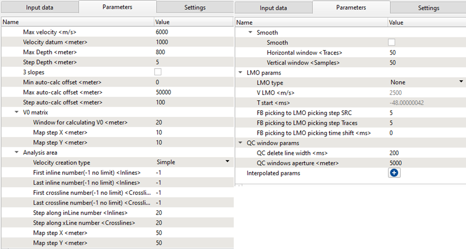
Task: Collapse the V0 matrix section
Action: click(x=16, y=112)
